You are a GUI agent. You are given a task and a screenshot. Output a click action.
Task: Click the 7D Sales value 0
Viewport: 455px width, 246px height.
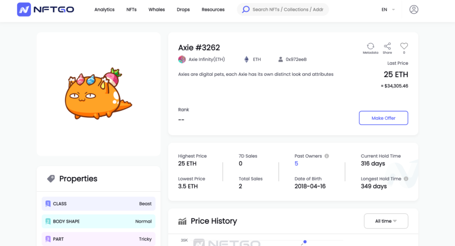point(241,163)
